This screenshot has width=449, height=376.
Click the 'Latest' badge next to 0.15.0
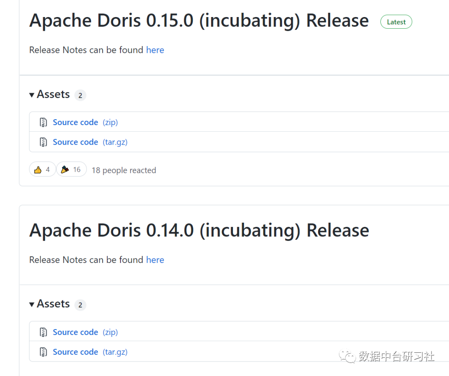coord(396,22)
